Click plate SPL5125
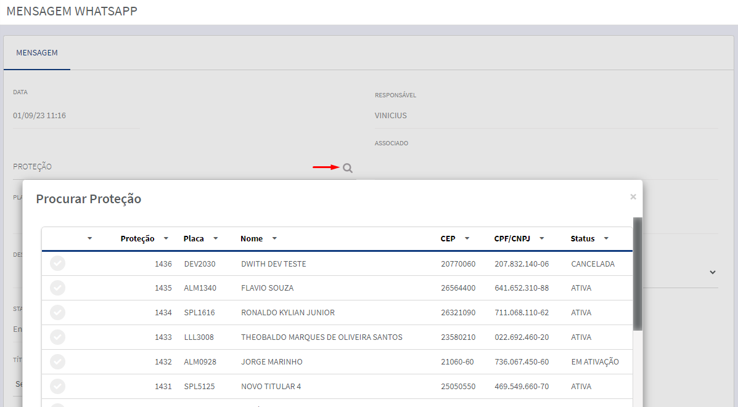Screen dimensions: 738x407 [199, 386]
